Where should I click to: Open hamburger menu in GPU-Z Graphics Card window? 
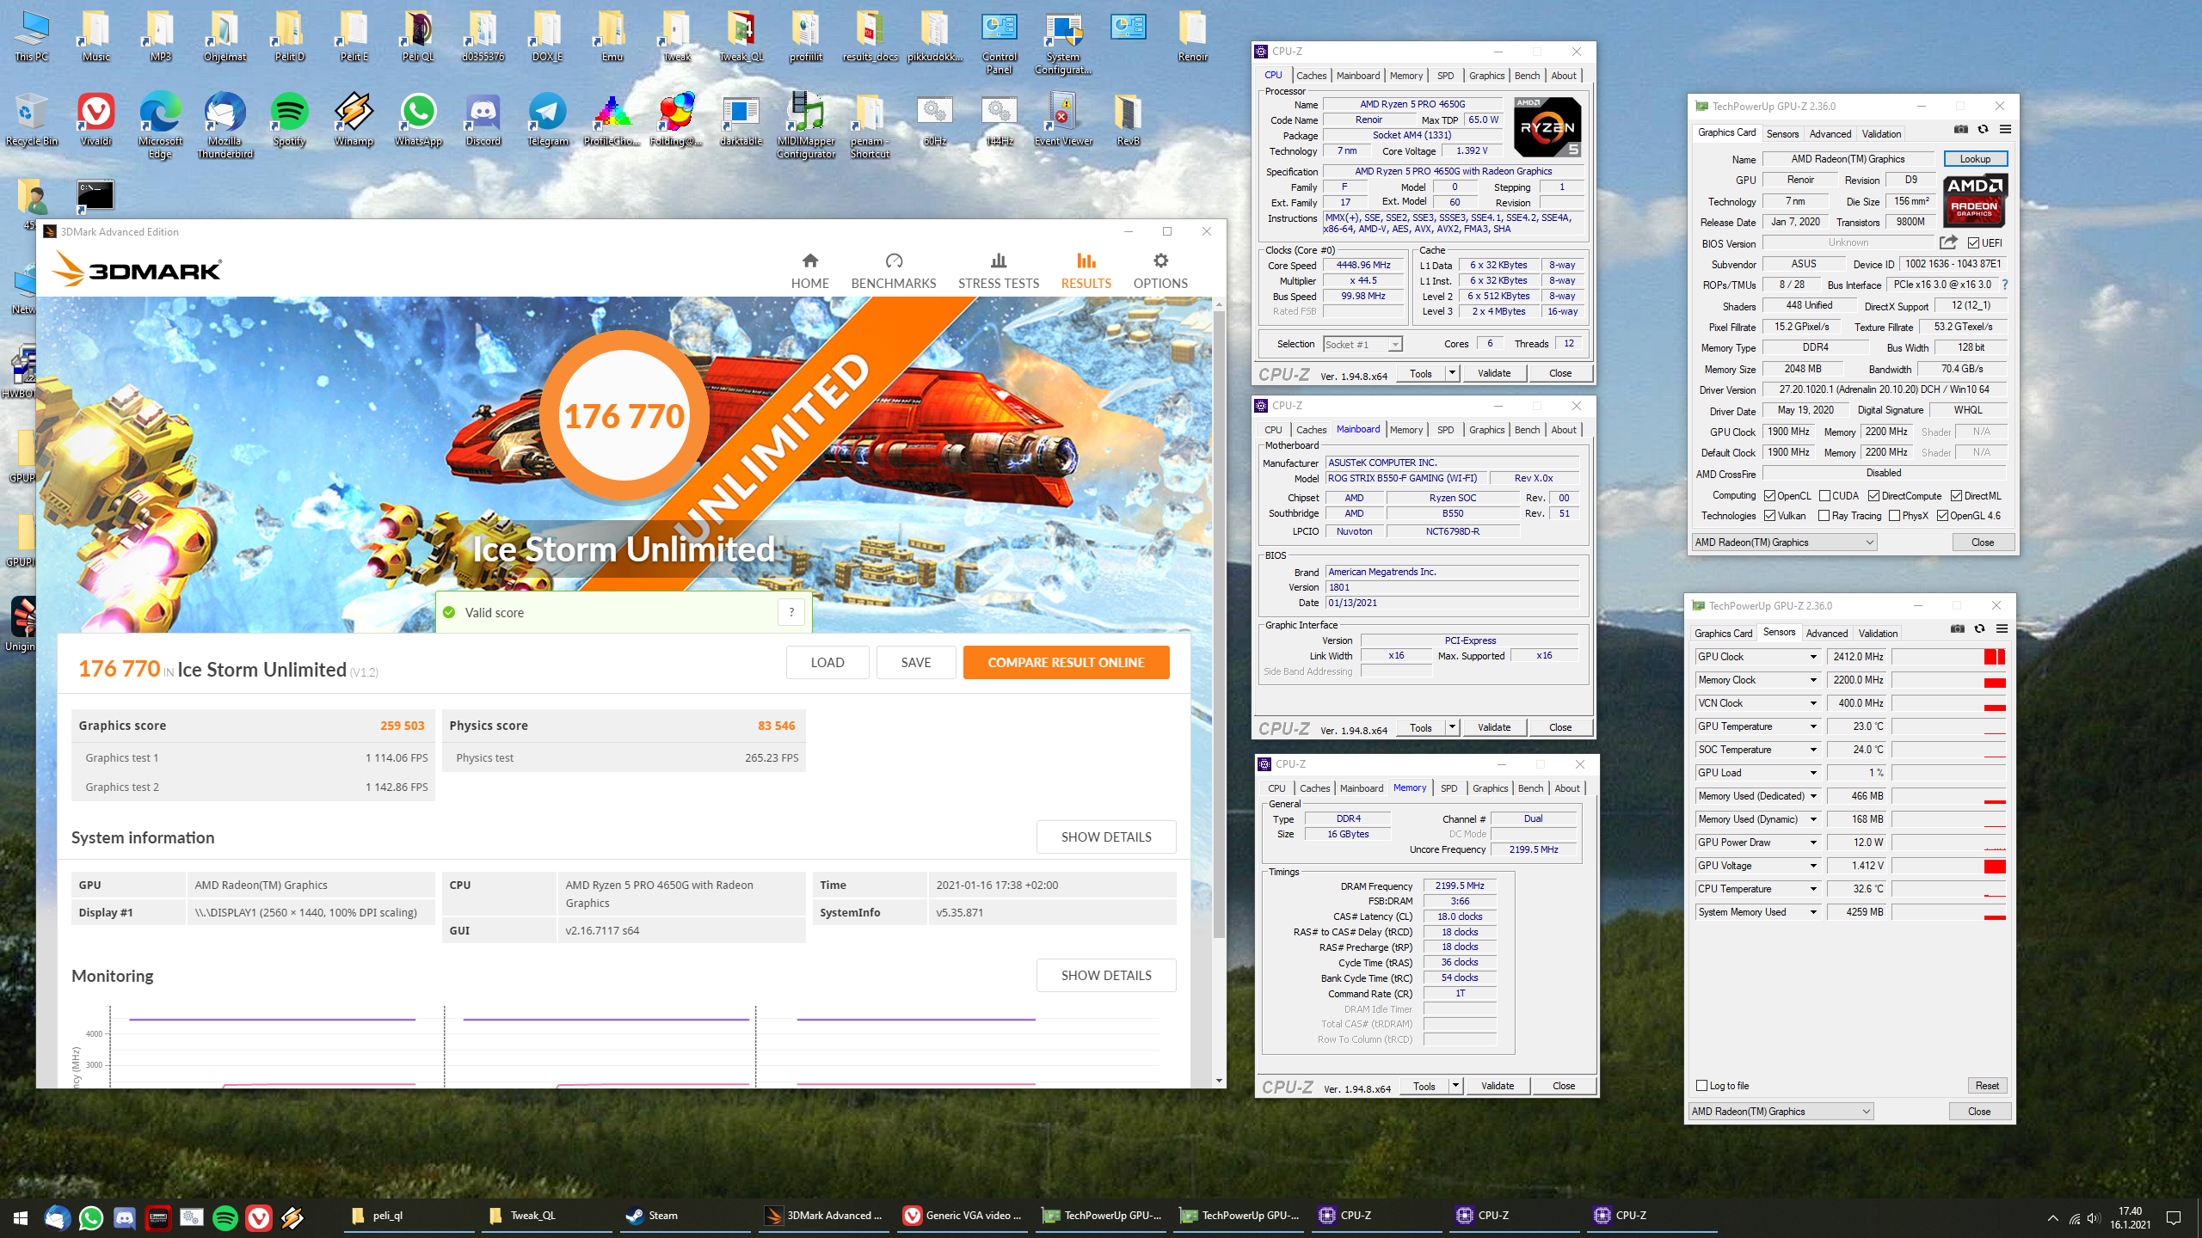click(2005, 130)
